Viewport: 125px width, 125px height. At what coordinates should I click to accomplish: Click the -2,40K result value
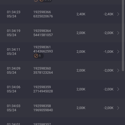point(108,14)
